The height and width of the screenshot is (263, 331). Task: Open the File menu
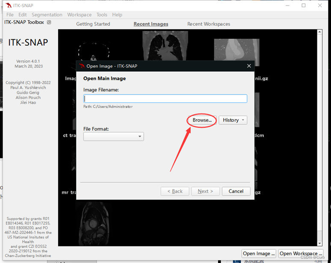point(10,15)
